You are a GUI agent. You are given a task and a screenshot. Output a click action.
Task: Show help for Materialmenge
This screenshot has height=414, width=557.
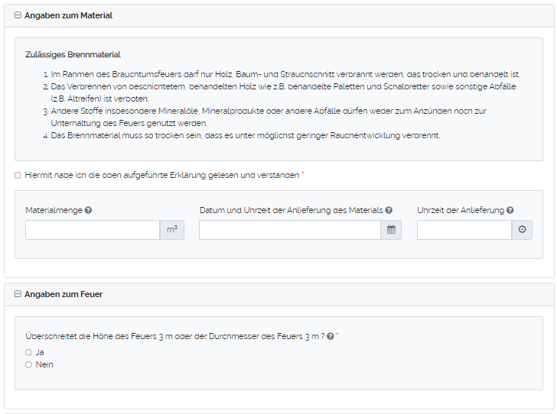point(89,210)
